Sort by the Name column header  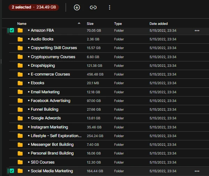click(22, 24)
